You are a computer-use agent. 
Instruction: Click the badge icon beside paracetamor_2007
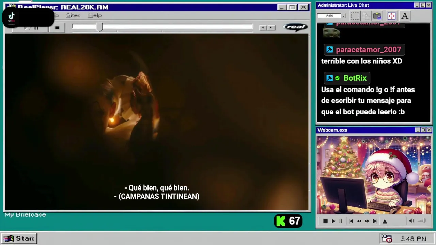pos(329,50)
